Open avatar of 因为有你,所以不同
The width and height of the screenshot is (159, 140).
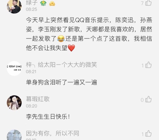pos(14,135)
